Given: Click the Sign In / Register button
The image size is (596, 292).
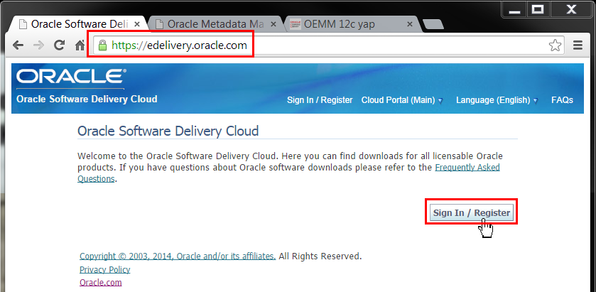Looking at the screenshot, I should 471,212.
